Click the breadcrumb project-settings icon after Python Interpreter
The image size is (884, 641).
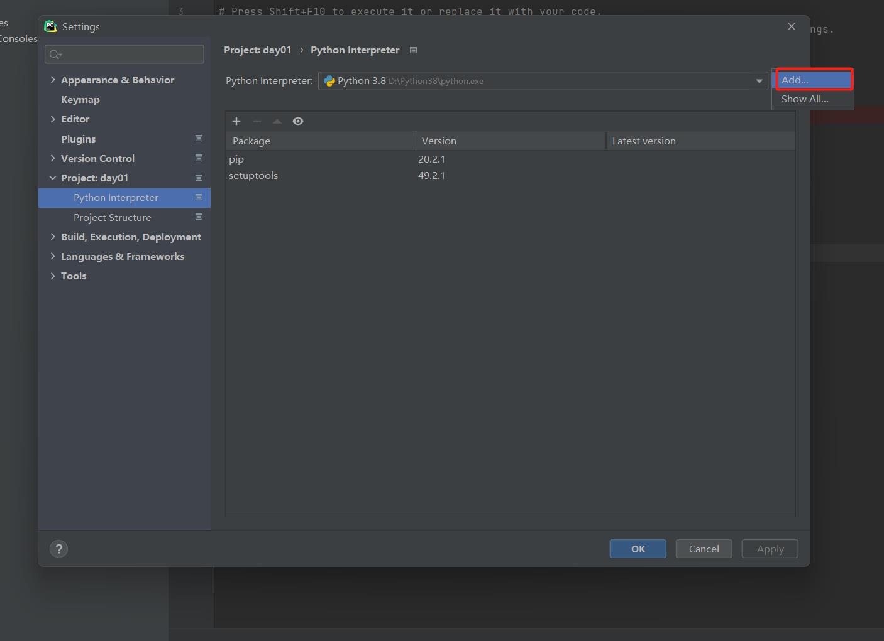point(414,50)
